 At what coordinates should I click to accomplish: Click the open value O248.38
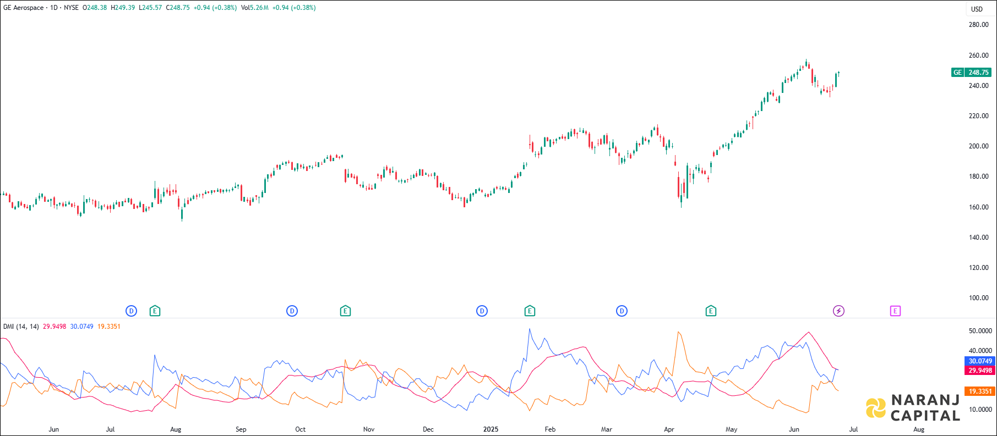95,8
